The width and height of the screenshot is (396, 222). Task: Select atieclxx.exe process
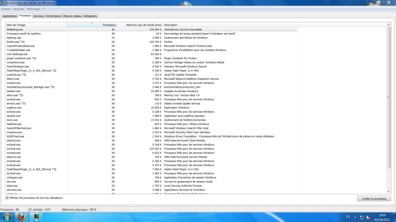(x=151, y=140)
